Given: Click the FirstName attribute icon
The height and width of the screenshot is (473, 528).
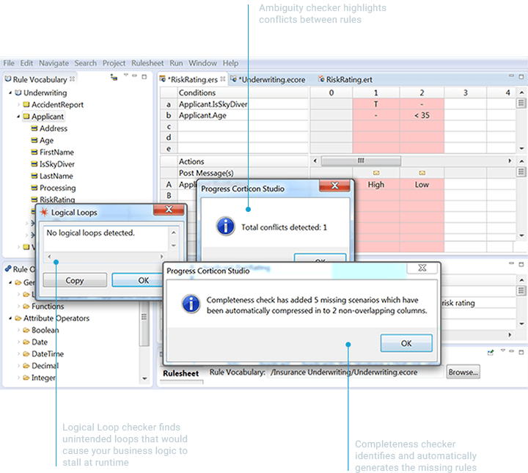Looking at the screenshot, I should click(34, 153).
